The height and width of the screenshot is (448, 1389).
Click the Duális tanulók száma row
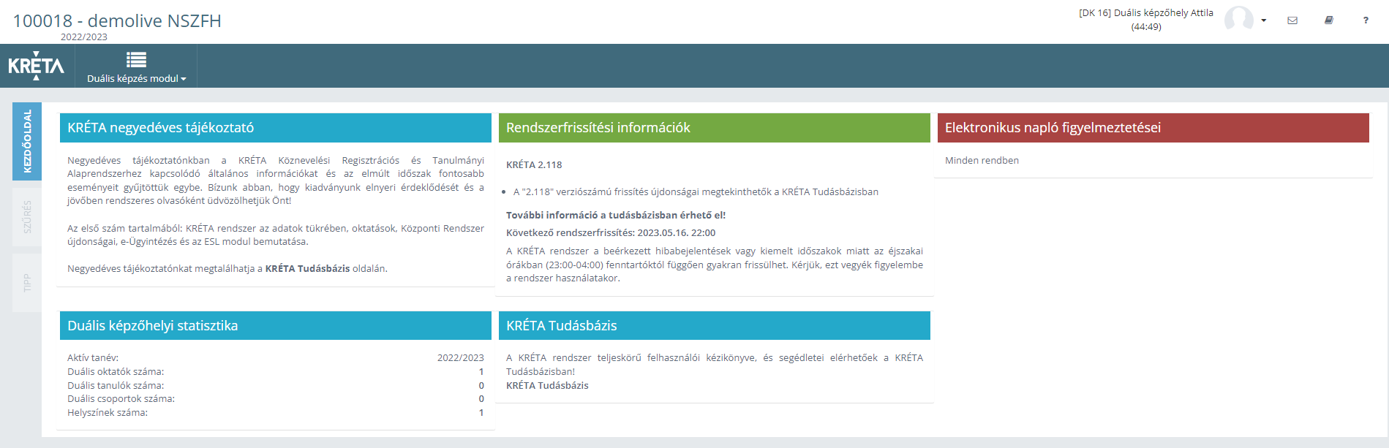(x=276, y=386)
